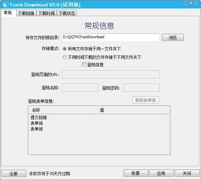Select the 提交链接 row in the list
The width and height of the screenshot is (201, 180).
click(x=39, y=117)
